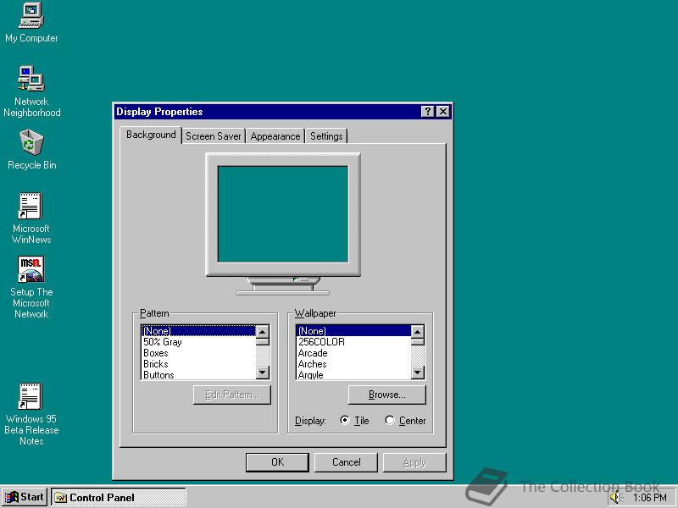Select the Bricks pattern

198,364
